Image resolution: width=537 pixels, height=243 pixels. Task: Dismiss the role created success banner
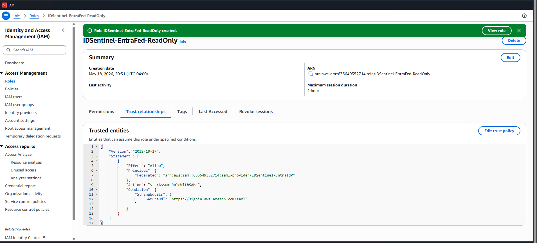[519, 31]
